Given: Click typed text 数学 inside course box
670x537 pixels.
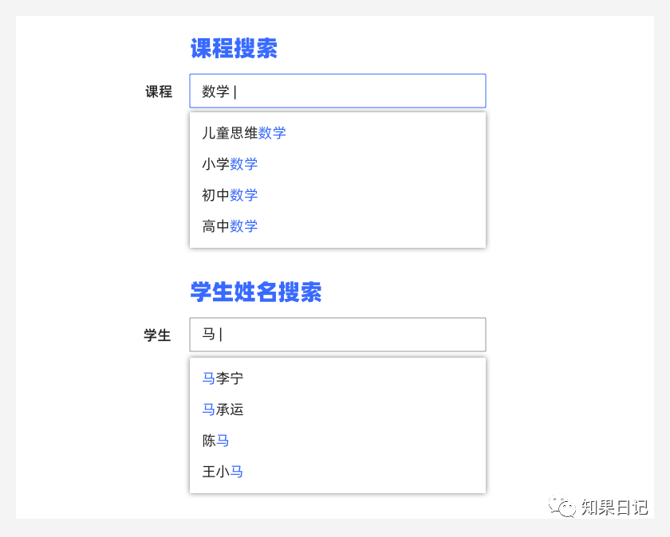Looking at the screenshot, I should (215, 92).
